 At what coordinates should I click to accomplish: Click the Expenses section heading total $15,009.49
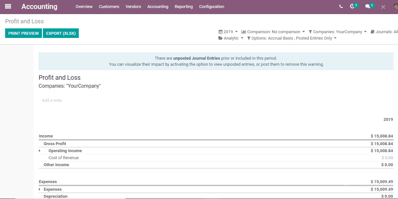[382, 181]
